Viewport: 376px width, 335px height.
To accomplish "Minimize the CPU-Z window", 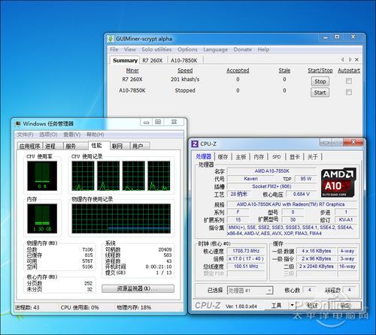I will click(326, 142).
